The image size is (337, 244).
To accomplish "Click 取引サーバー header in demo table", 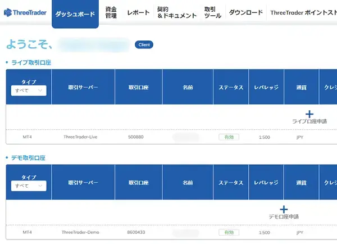I will click(83, 183).
